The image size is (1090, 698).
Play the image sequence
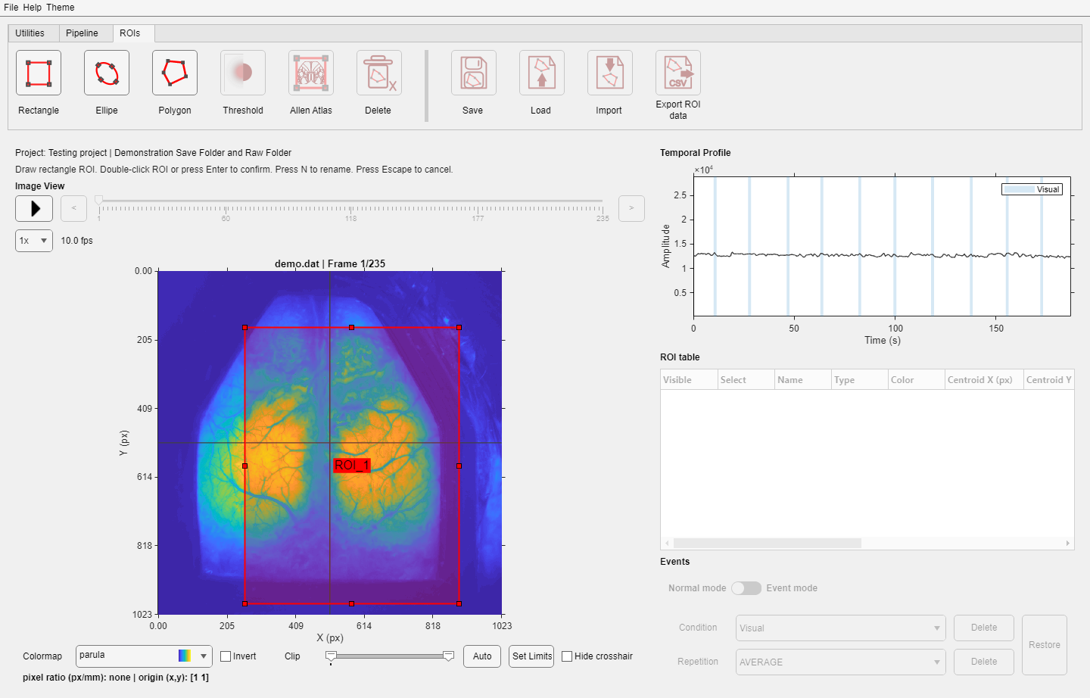(34, 208)
